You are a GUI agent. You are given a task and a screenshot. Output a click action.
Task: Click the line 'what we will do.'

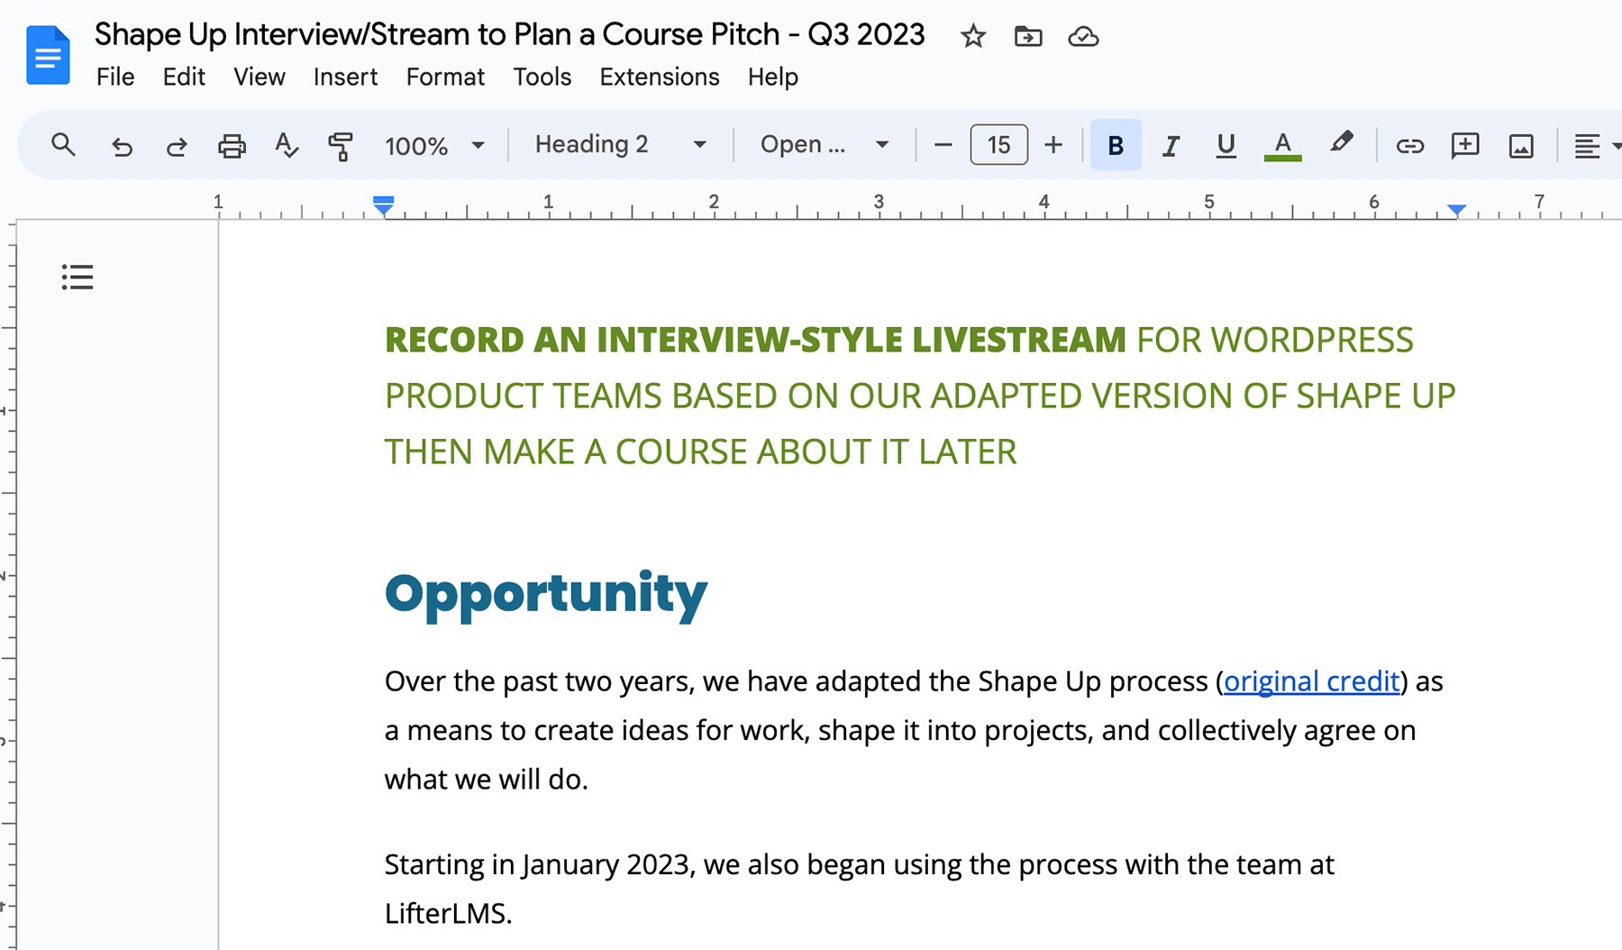tap(487, 779)
